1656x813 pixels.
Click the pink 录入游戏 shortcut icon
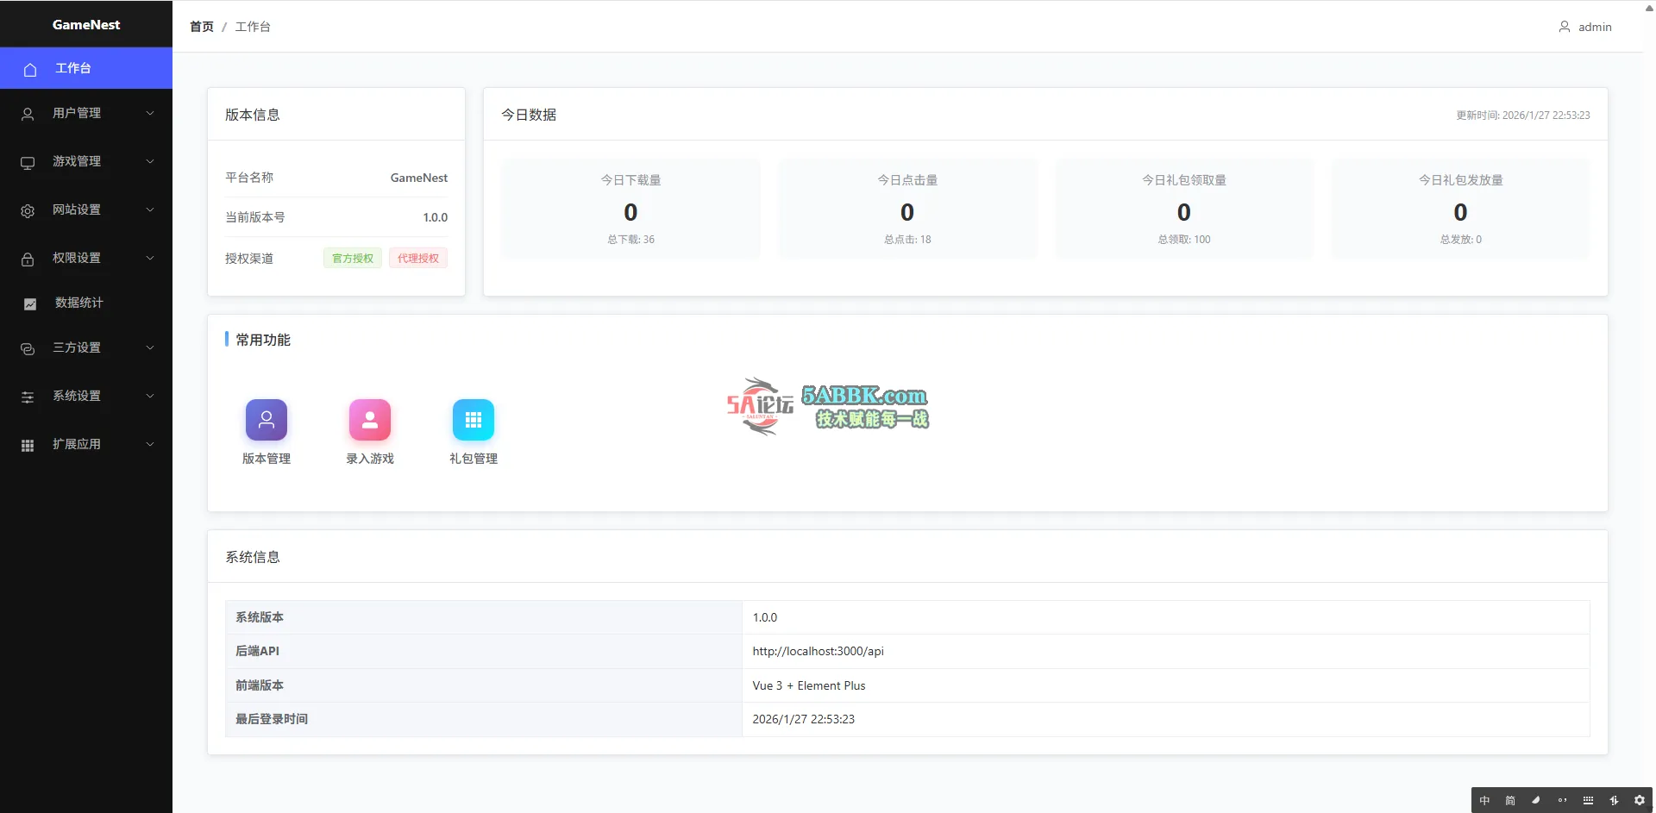[x=369, y=420]
